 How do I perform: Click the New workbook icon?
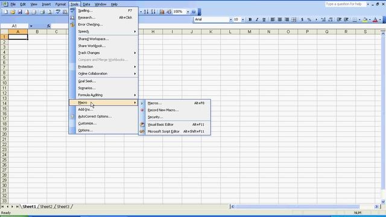[x=5, y=12]
